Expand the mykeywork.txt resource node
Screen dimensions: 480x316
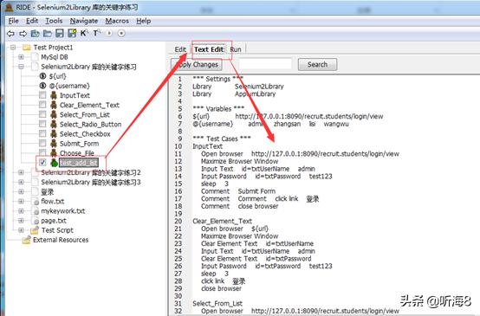tap(21, 211)
